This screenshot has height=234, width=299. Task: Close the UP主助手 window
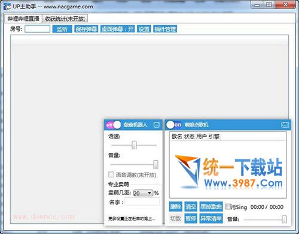pos(285,5)
